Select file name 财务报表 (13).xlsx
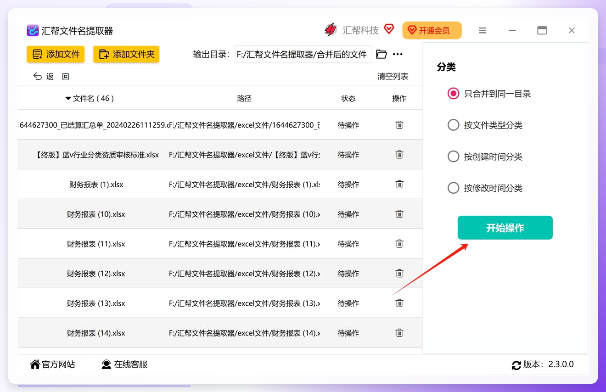Image resolution: width=606 pixels, height=392 pixels. (x=96, y=303)
